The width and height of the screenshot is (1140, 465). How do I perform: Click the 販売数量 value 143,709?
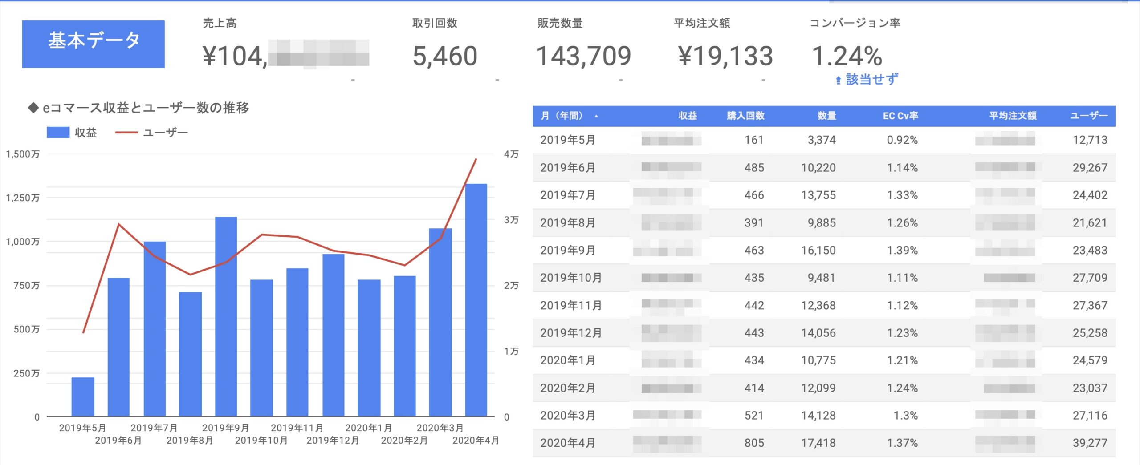click(x=583, y=57)
